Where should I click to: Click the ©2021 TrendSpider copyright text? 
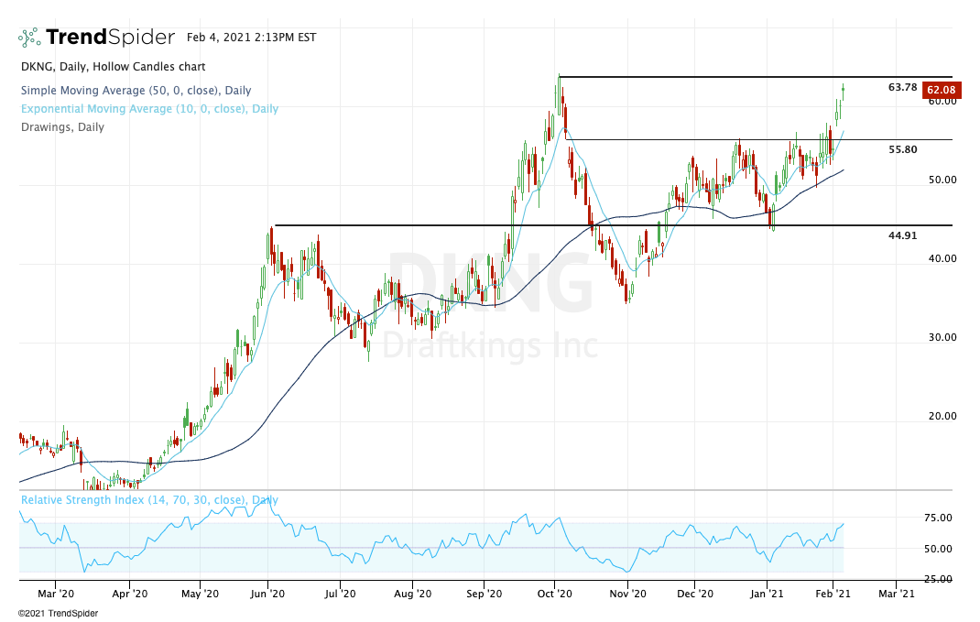point(58,613)
